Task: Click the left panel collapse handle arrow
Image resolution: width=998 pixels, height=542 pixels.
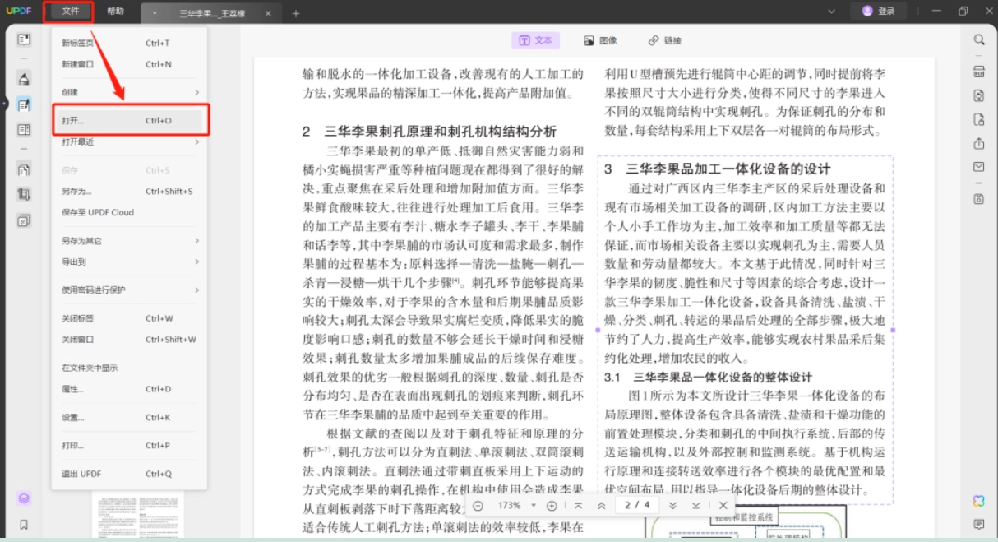Action: point(4,104)
